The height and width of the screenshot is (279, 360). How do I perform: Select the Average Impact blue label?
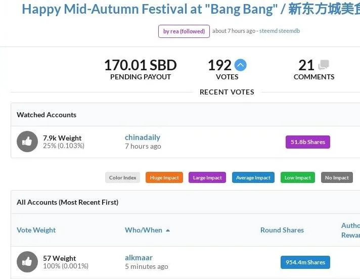pyautogui.click(x=253, y=177)
